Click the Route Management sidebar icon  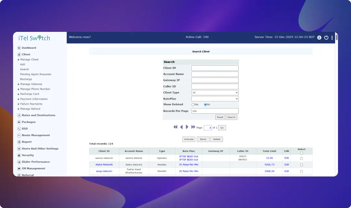pos(19,135)
